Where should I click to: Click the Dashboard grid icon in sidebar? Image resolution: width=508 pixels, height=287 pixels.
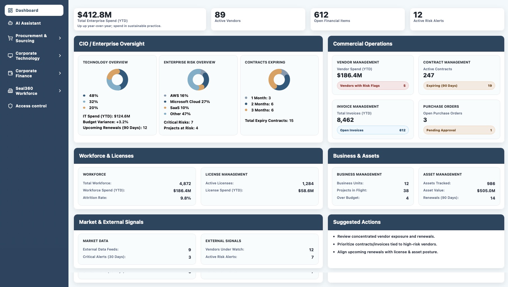tap(10, 10)
